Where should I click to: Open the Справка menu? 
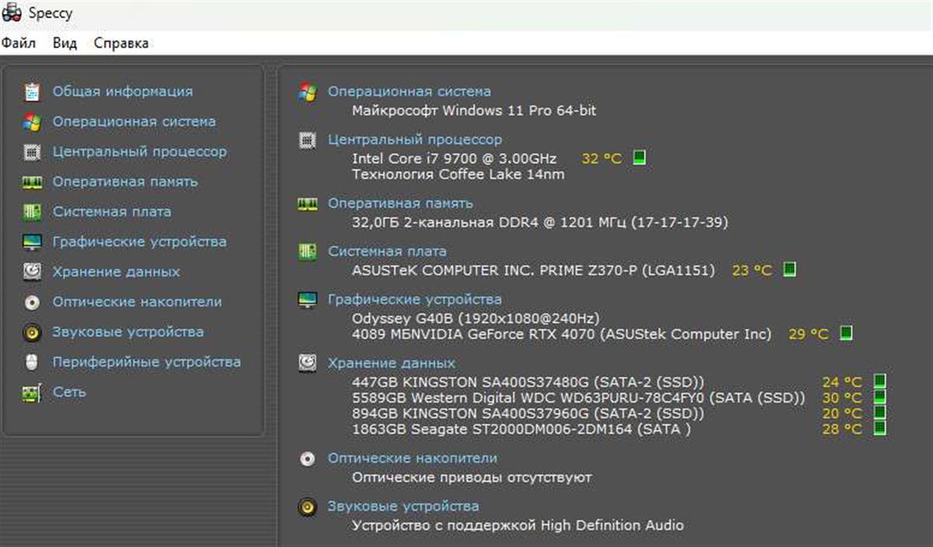(121, 44)
